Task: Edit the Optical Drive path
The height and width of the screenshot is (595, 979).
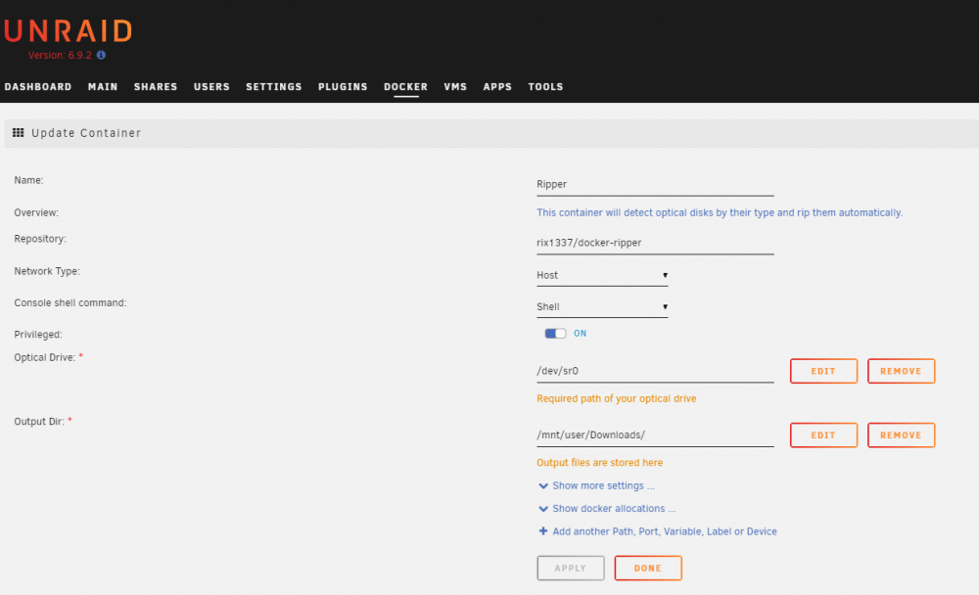Action: pos(823,371)
